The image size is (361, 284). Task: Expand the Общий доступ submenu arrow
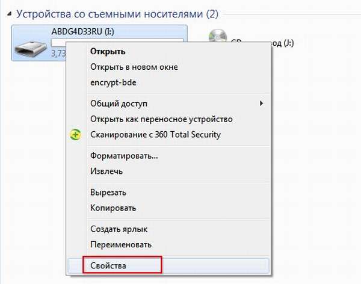262,103
